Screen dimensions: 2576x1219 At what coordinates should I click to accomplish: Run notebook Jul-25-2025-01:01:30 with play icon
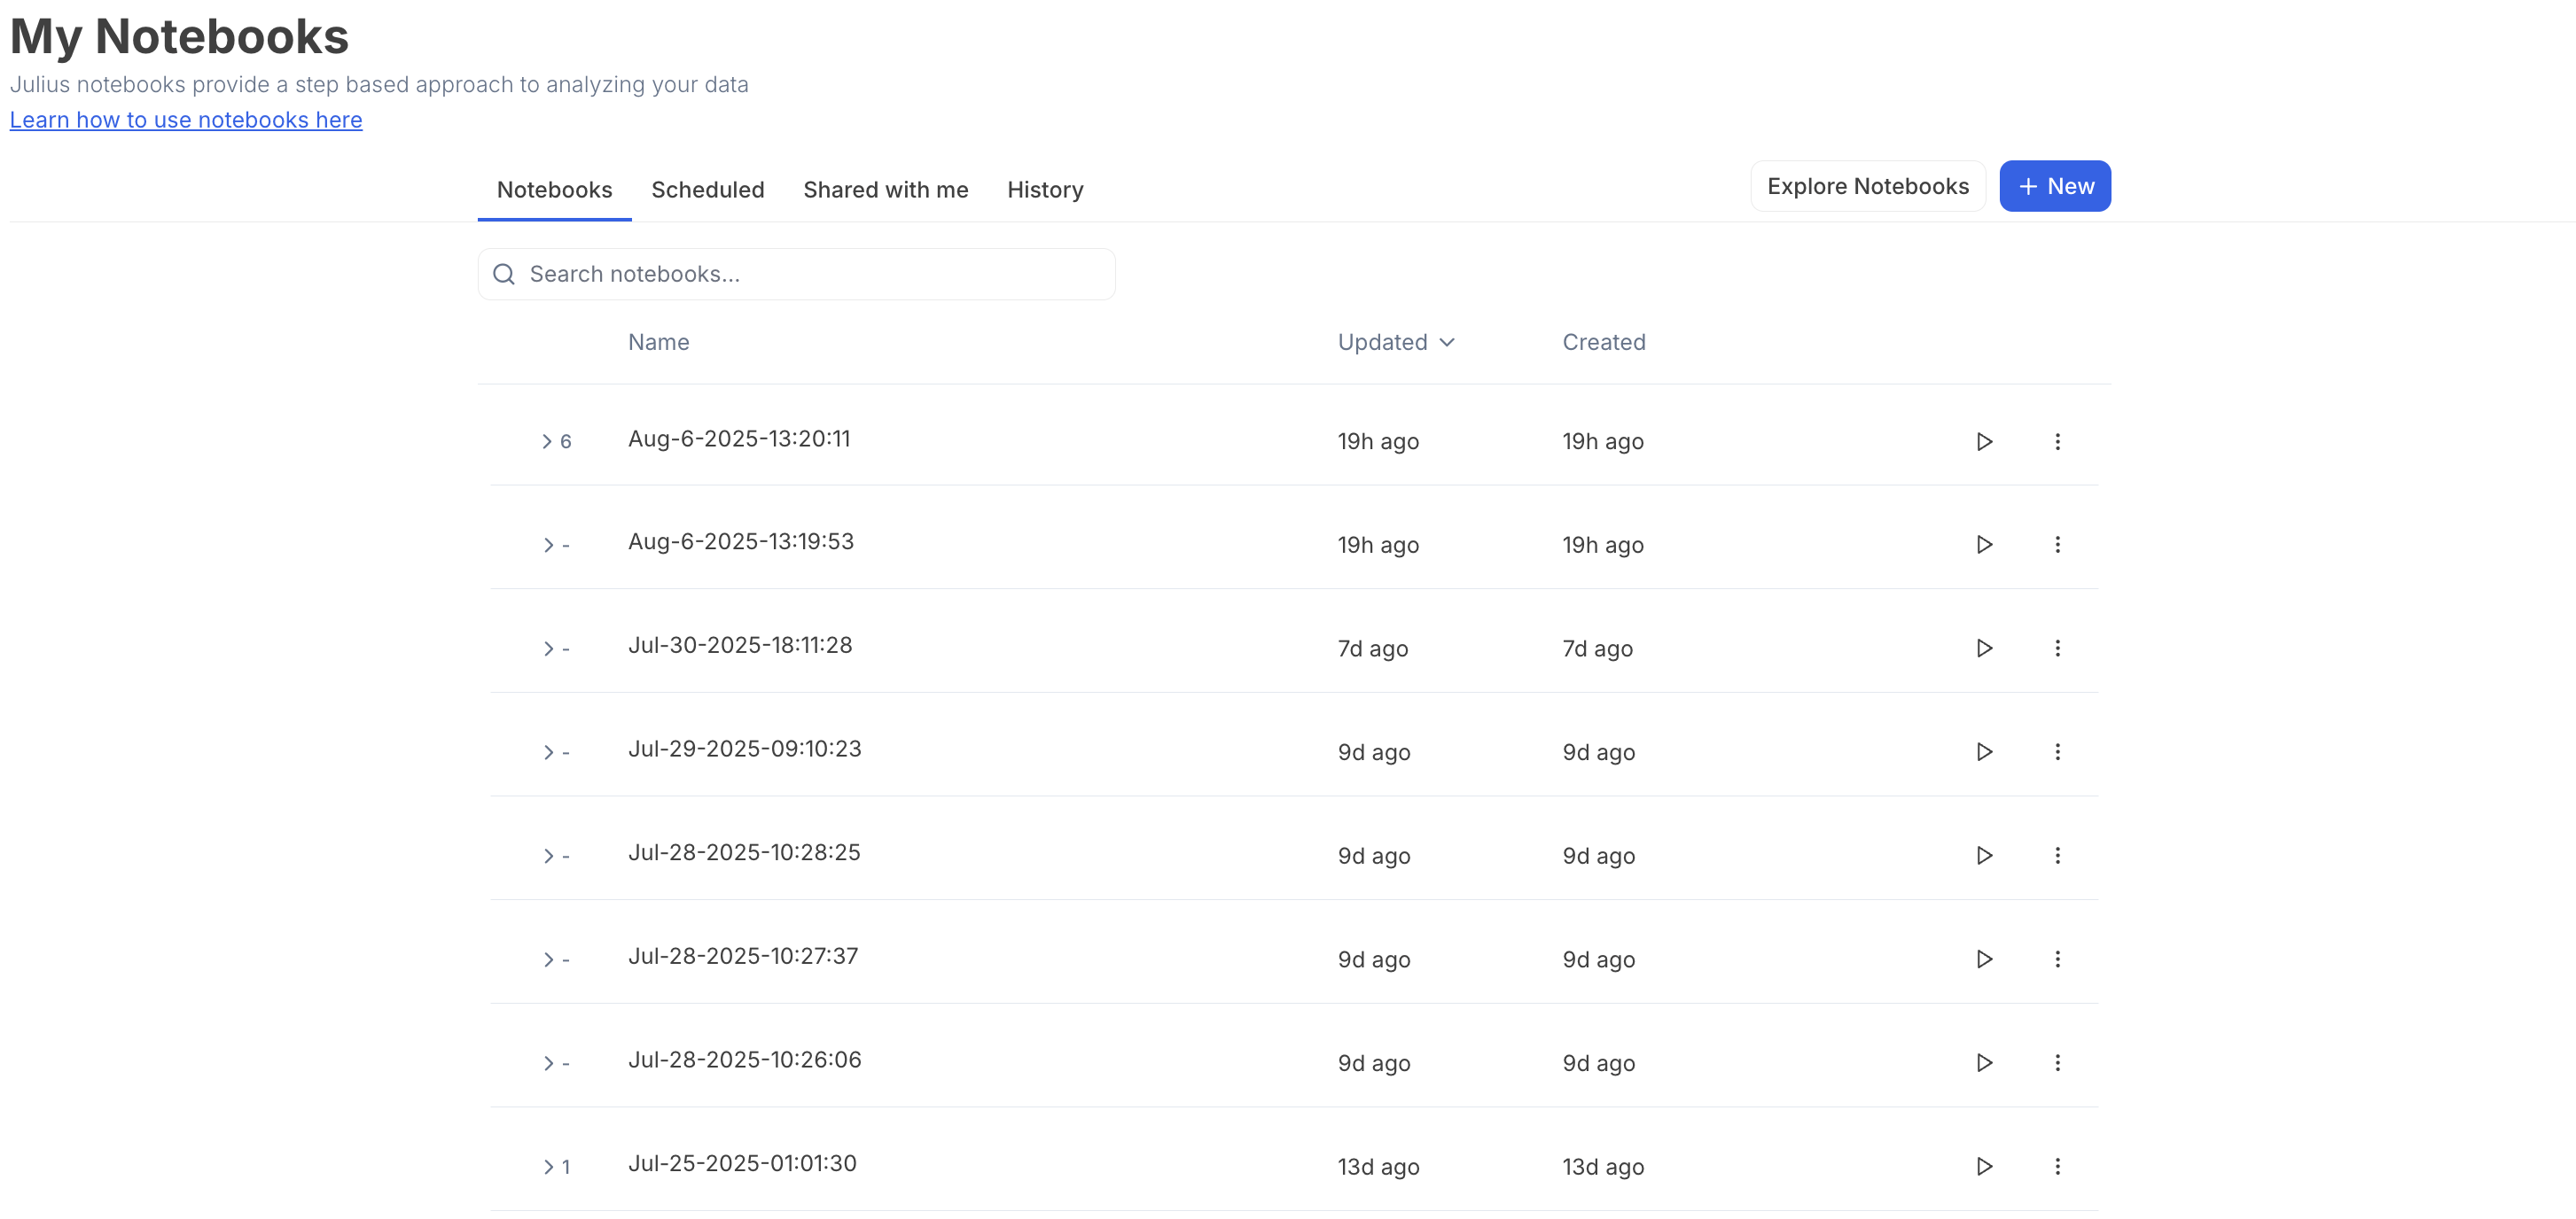point(1984,1166)
